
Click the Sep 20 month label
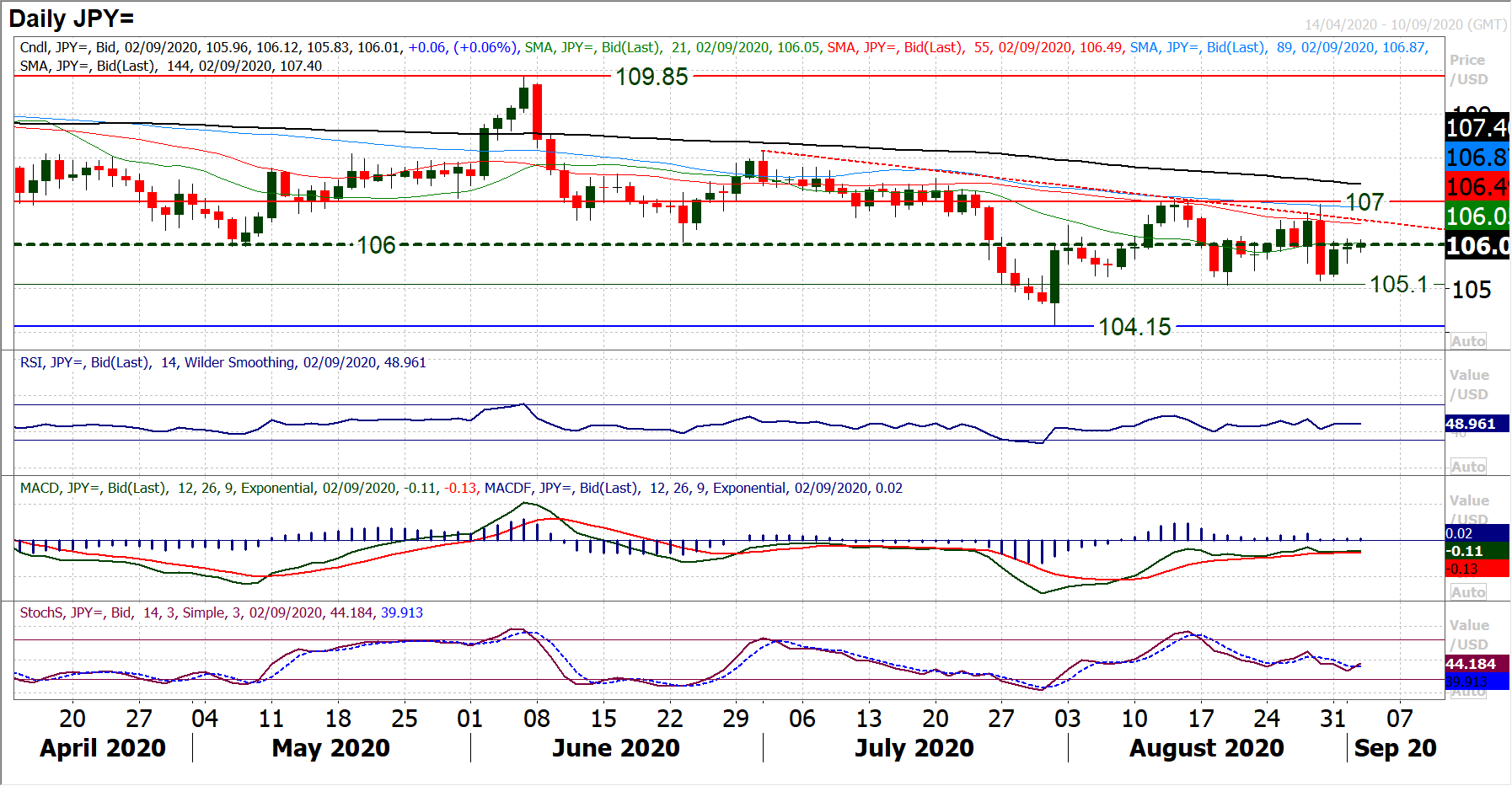pyautogui.click(x=1395, y=748)
